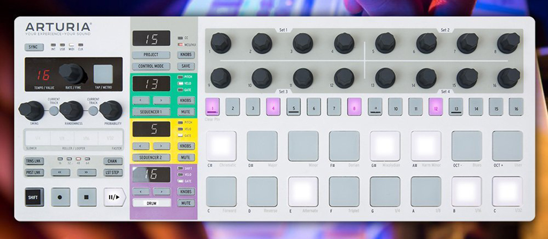Click the CHAN button
This screenshot has width=548, height=239.
(x=113, y=161)
